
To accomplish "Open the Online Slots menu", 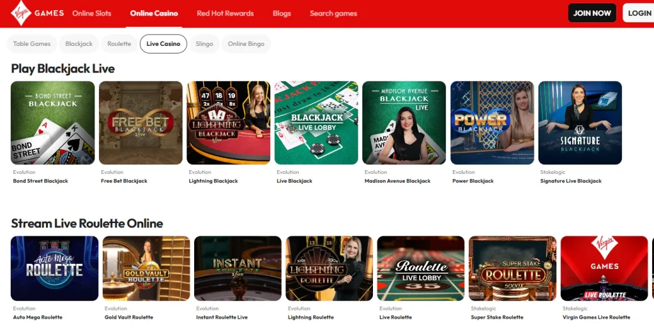I will pos(92,13).
